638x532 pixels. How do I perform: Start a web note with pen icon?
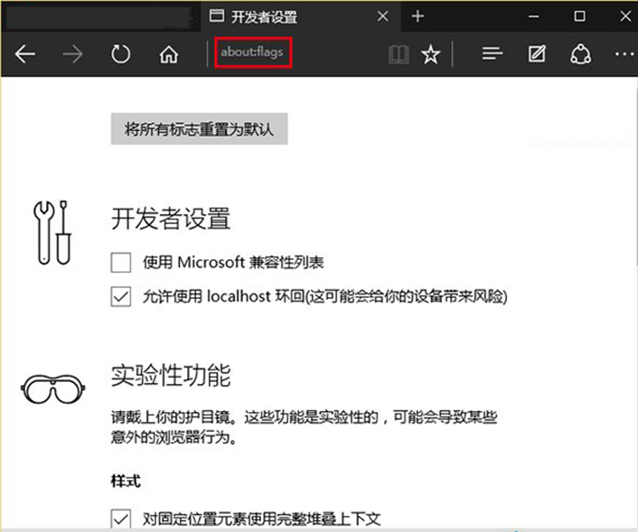[x=537, y=54]
